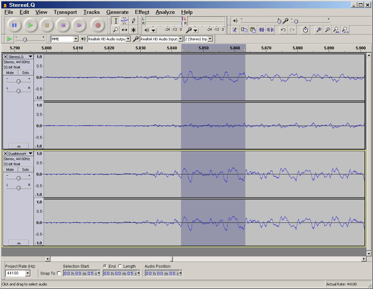This screenshot has width=373, height=289.
Task: Mute the StereoLQ track
Action: (x=10, y=73)
